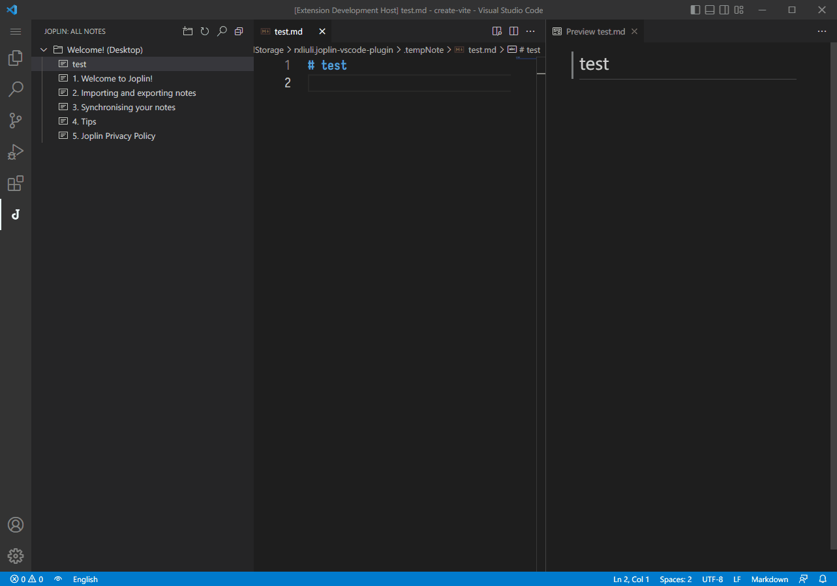Screen dimensions: 837x586
Task: Change encoding via 'UTF-8'
Action: click(x=712, y=579)
